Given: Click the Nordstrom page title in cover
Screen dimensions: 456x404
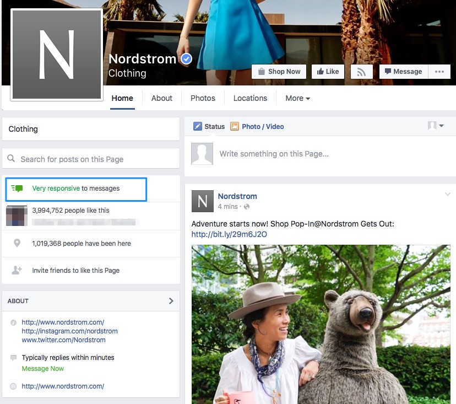Looking at the screenshot, I should point(142,59).
